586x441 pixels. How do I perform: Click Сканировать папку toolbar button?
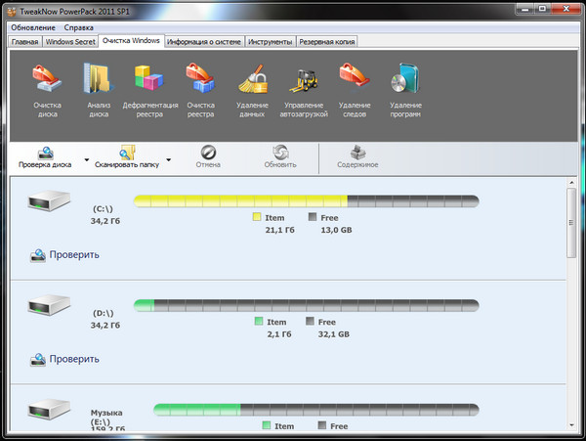(x=127, y=157)
